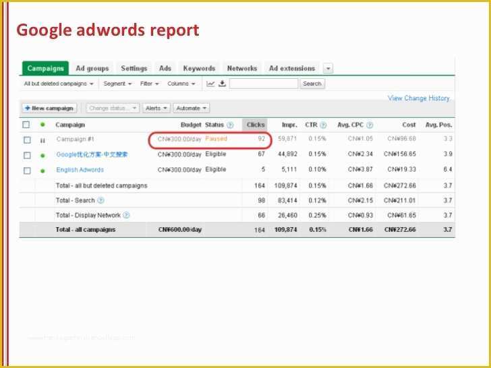The height and width of the screenshot is (368, 491).
Task: Sort by the Campaign column header
Action: [x=70, y=125]
